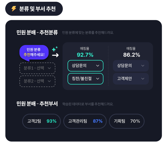Click the chevron on the 칭찬/불친절 box
Image resolution: width=167 pixels, height=145 pixels.
(x=98, y=79)
